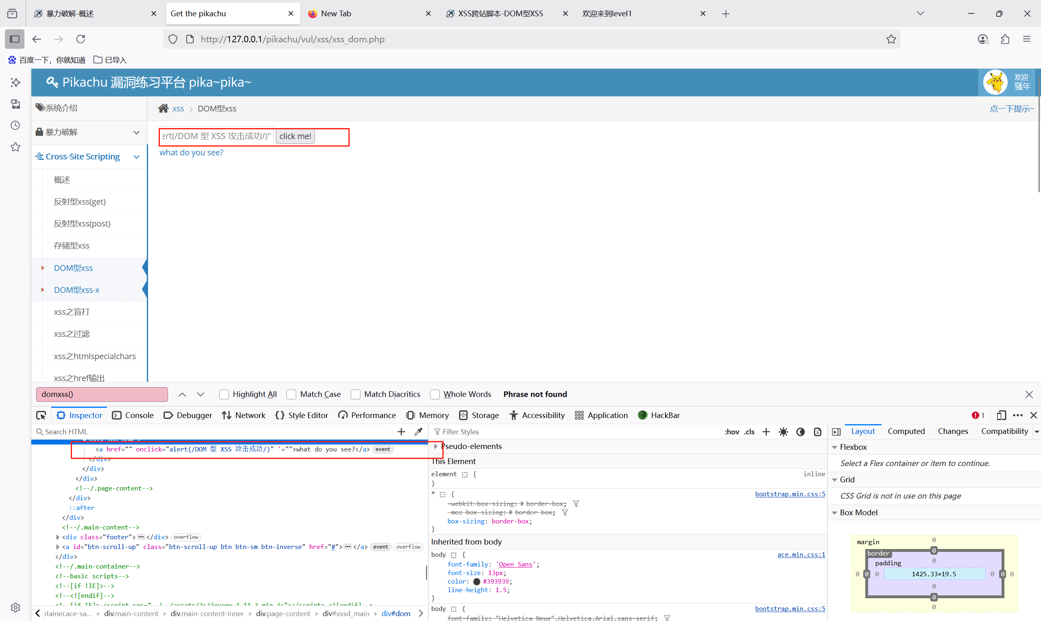The image size is (1041, 621).
Task: Open bookmarks star icon in sidebar
Action: coord(15,147)
